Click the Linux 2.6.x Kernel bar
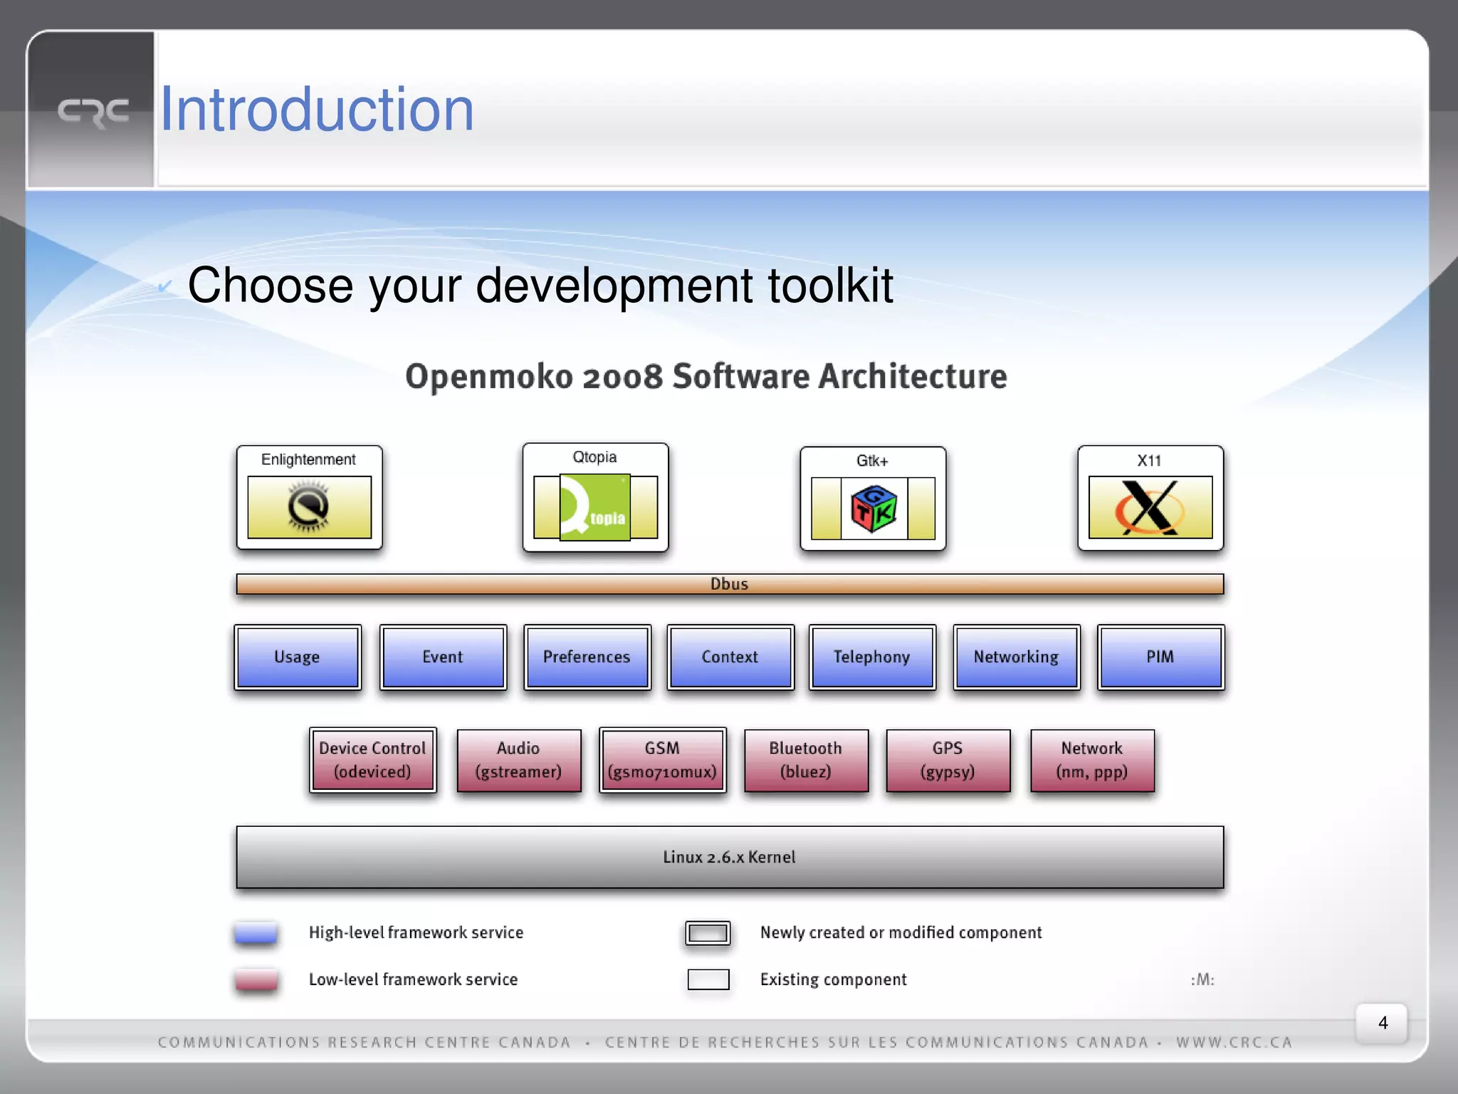Image resolution: width=1458 pixels, height=1094 pixels. point(730,857)
